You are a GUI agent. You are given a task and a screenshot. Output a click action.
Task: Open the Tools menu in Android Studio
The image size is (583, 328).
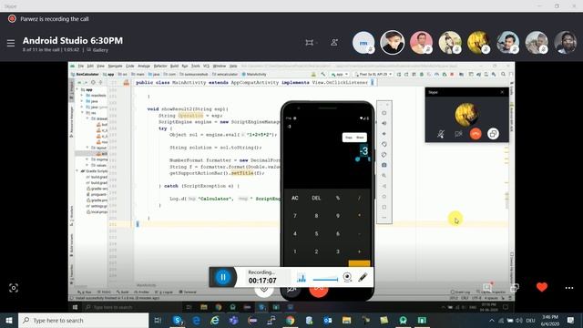[x=196, y=66]
